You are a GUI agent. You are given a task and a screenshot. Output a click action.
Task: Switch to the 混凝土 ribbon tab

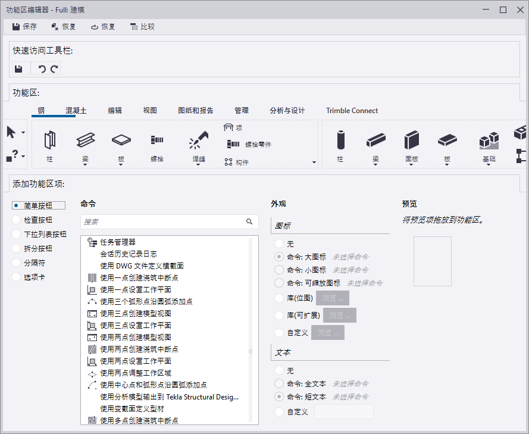click(76, 111)
